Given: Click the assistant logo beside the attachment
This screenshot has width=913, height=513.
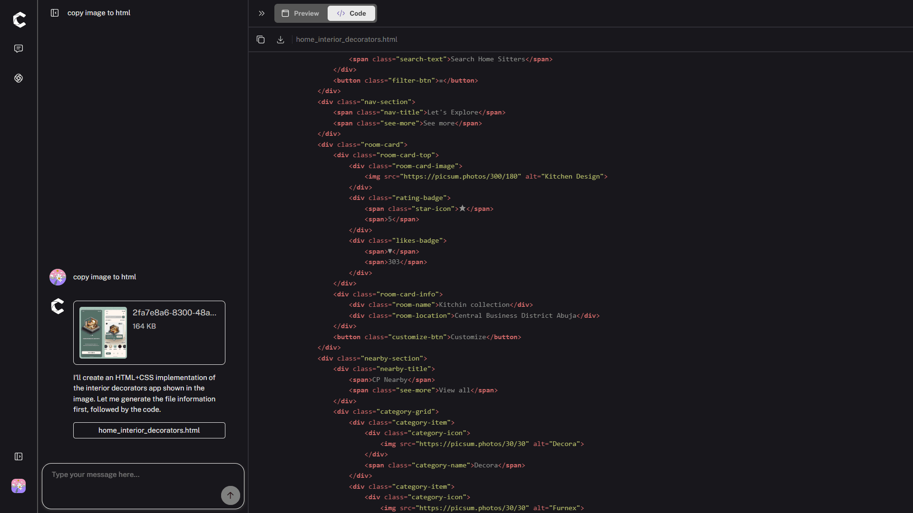Looking at the screenshot, I should coord(58,306).
